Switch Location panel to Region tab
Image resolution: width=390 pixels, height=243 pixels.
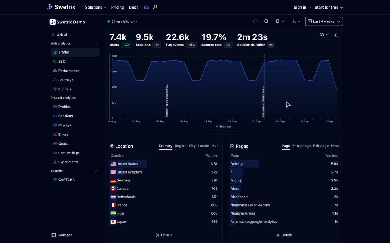181,146
